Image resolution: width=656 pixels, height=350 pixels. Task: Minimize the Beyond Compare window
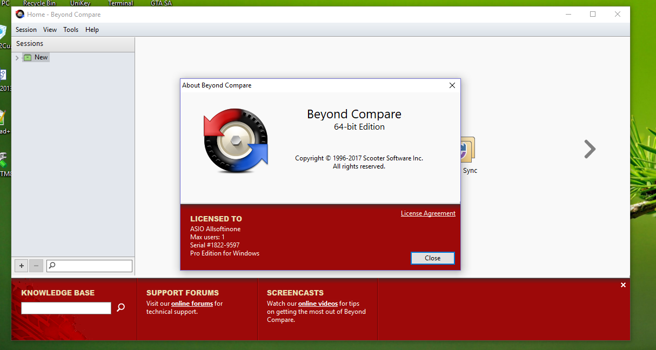click(x=568, y=14)
